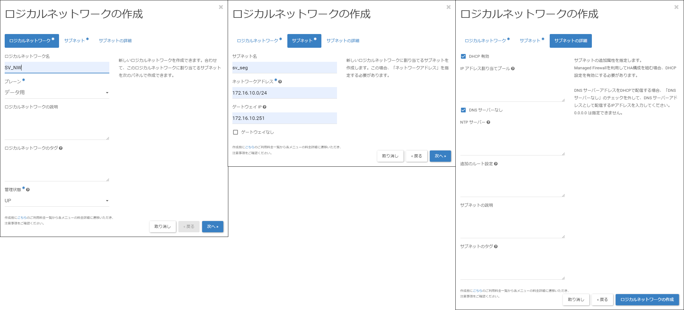Click help icon beside 管理状態 label
Screen dimensions: 684x310
pos(28,190)
